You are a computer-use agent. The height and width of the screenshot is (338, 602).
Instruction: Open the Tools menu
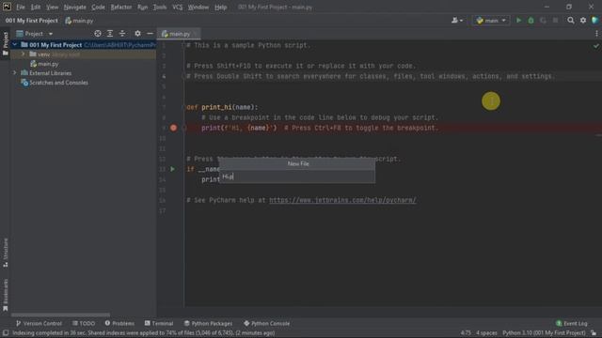click(160, 7)
